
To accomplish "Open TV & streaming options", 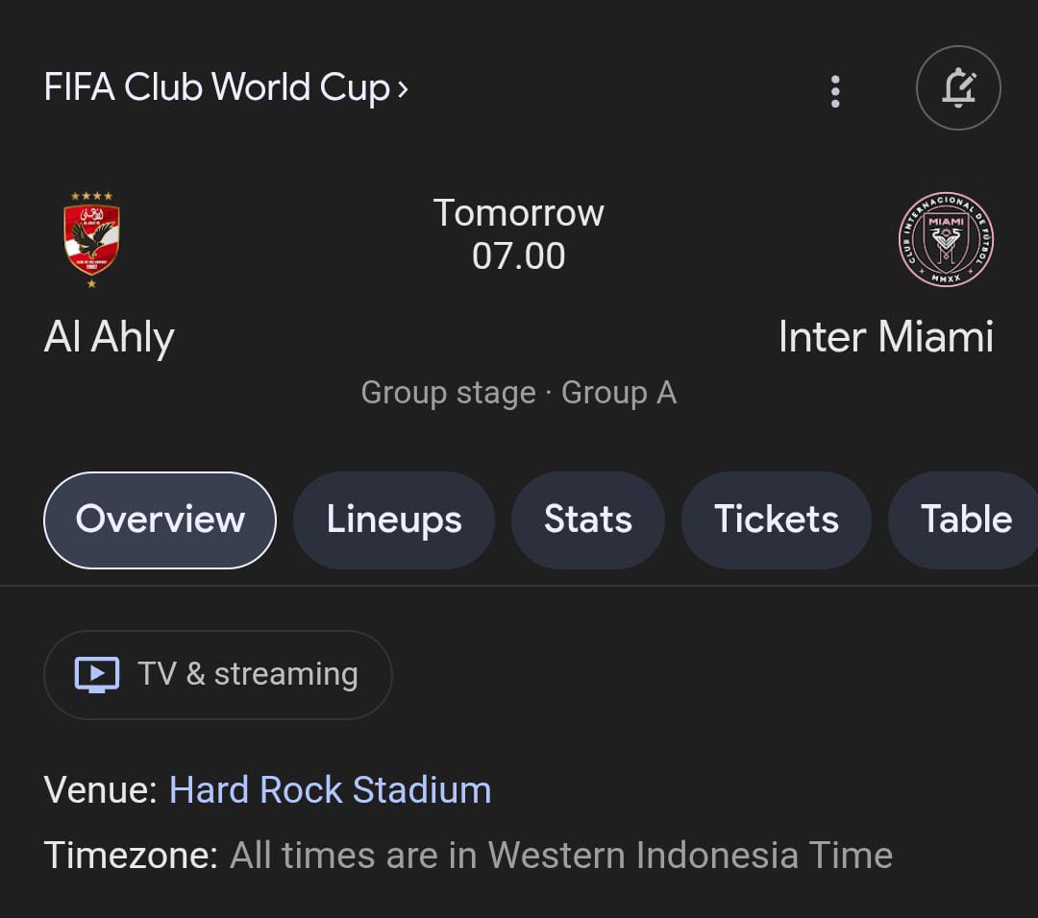I will point(217,673).
